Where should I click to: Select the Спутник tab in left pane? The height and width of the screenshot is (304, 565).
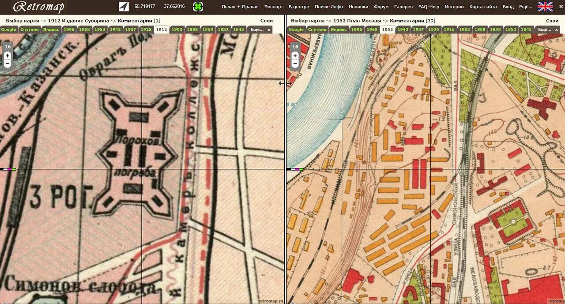[29, 30]
